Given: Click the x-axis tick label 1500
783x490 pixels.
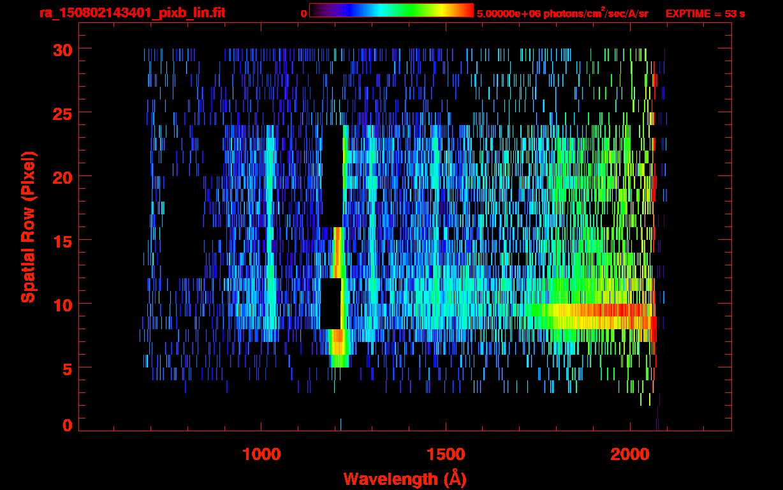Looking at the screenshot, I should (x=446, y=454).
